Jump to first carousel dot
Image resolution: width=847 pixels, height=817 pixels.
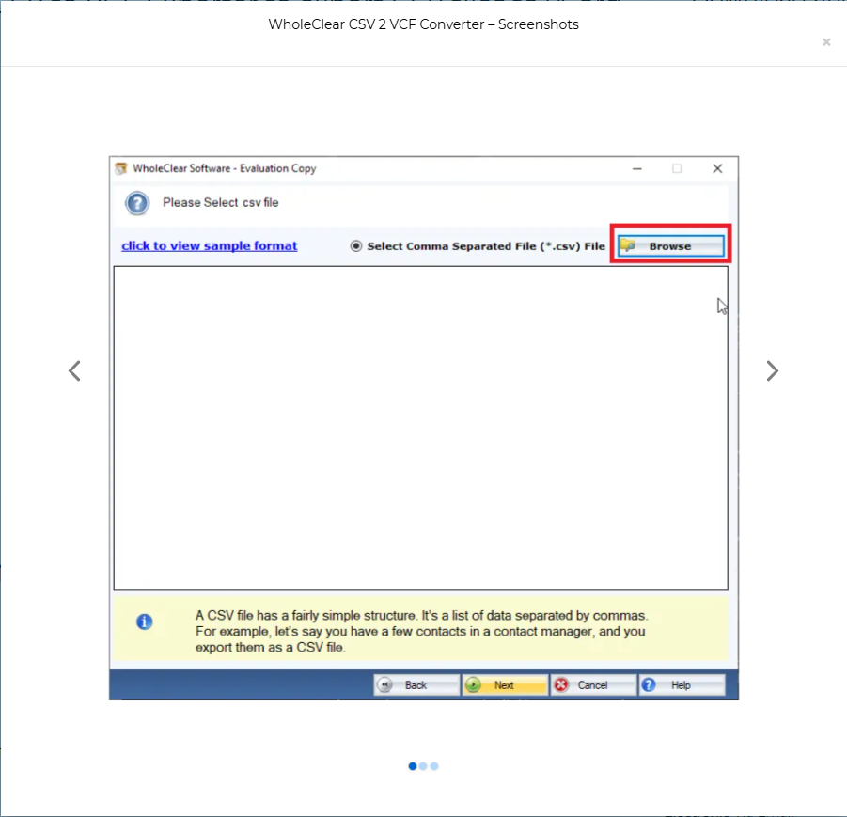pos(413,766)
